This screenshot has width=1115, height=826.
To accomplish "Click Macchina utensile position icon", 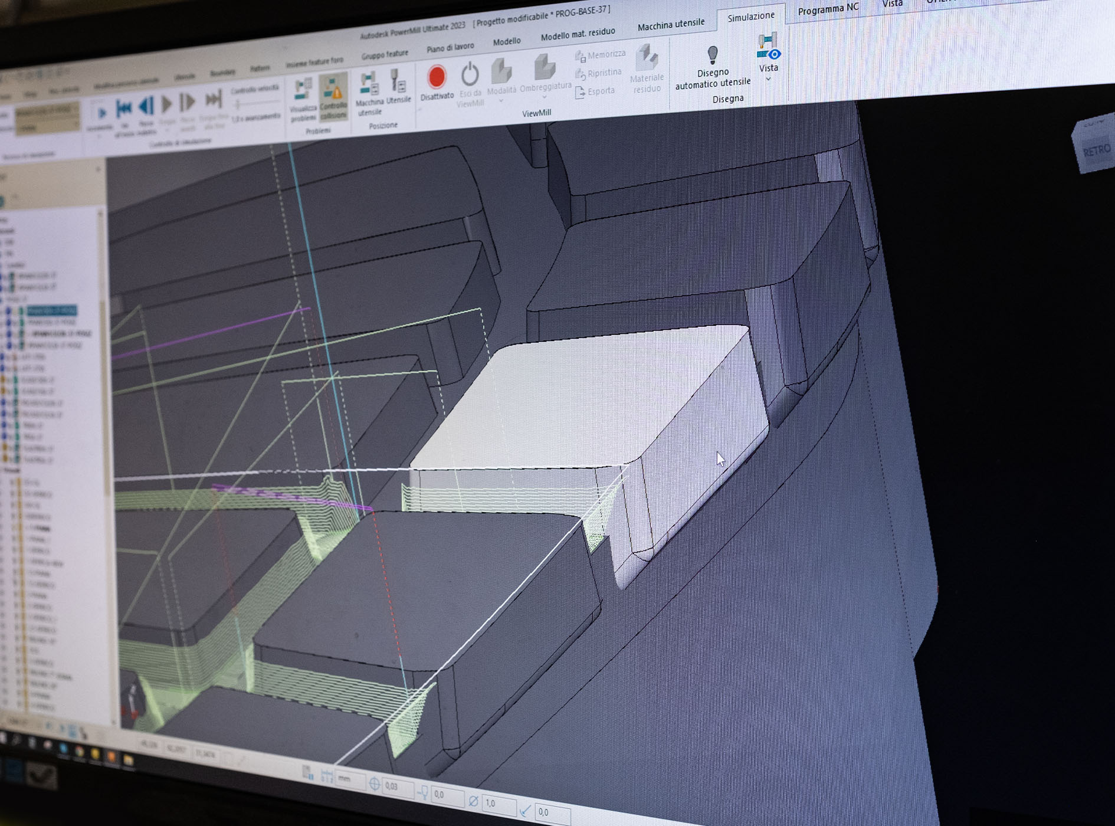I will (369, 84).
